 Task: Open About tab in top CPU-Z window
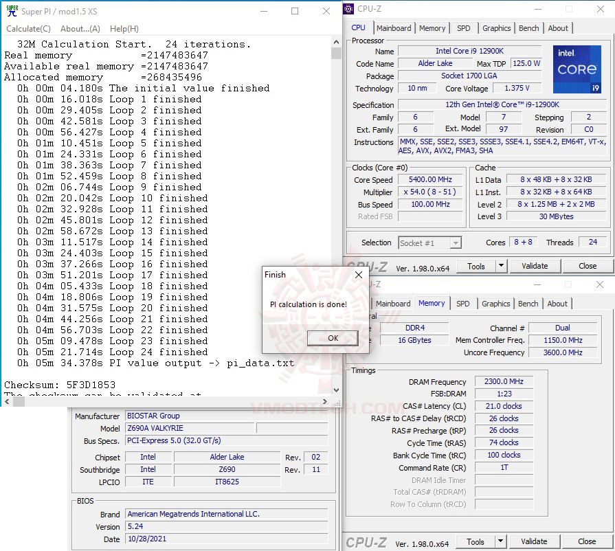[x=557, y=28]
